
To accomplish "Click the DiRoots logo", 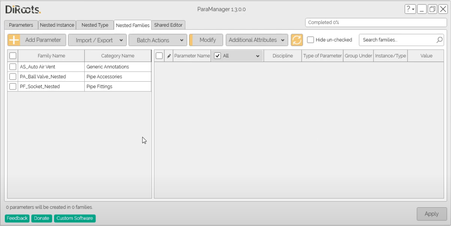I will (x=23, y=10).
